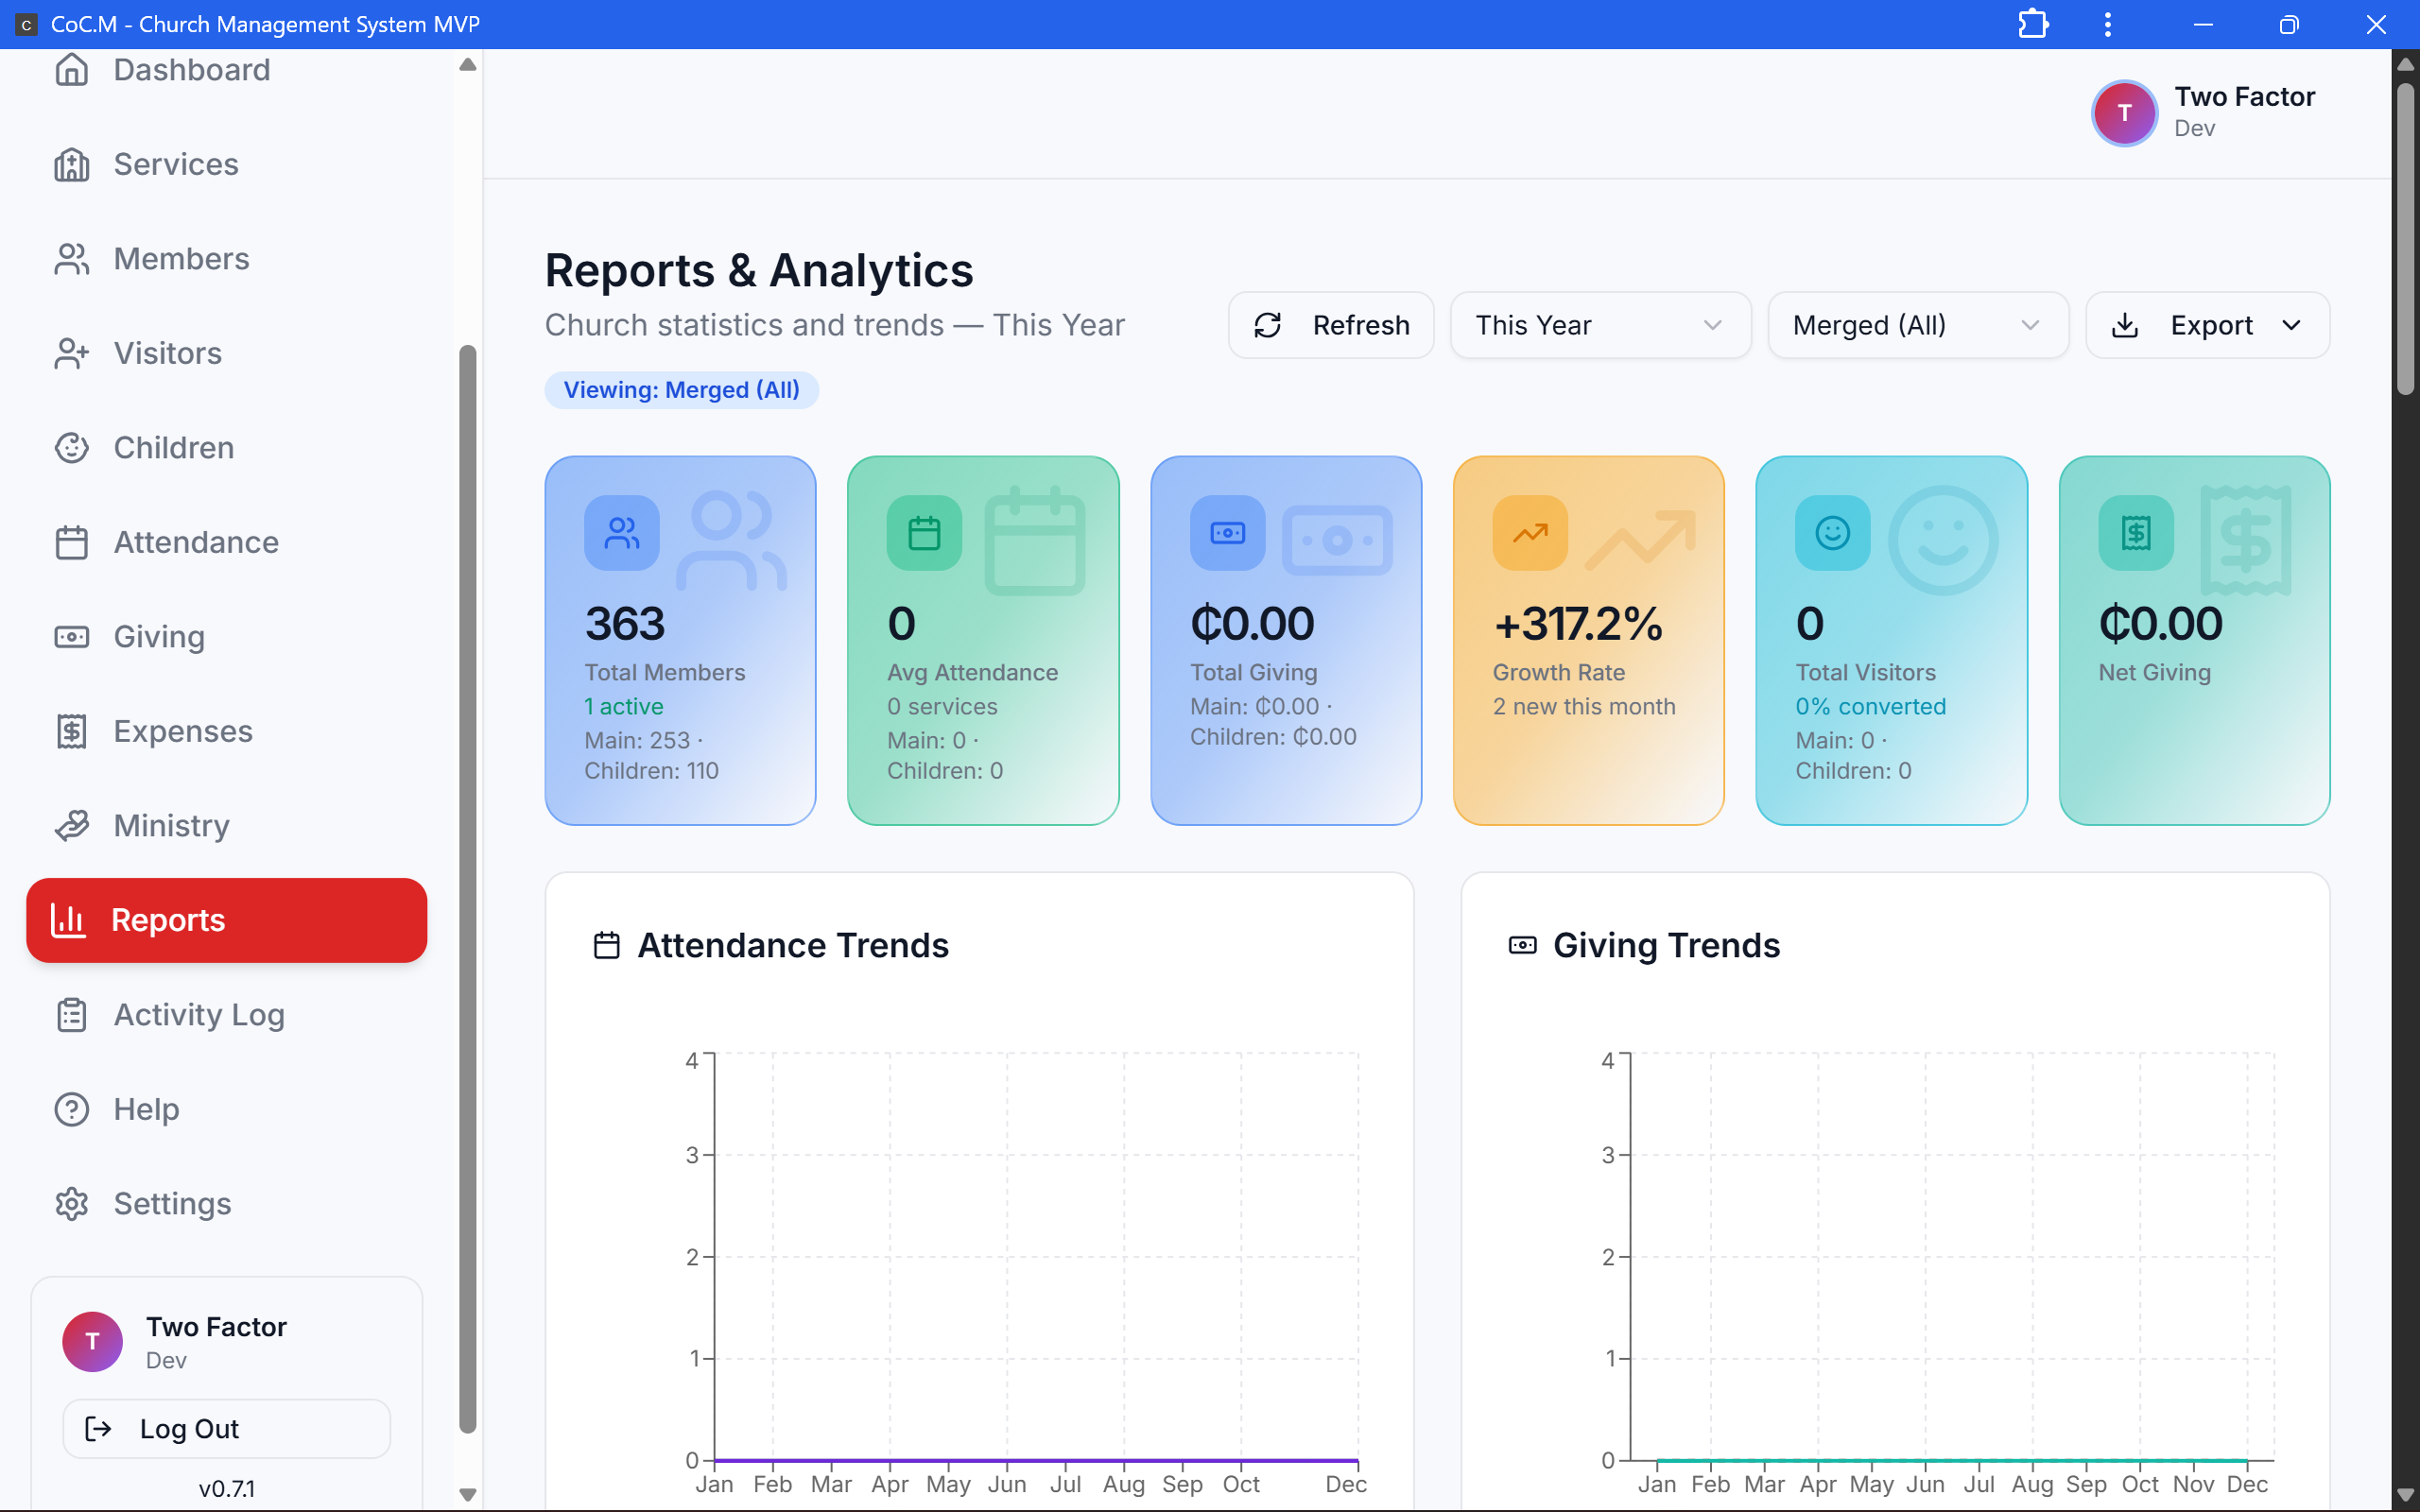This screenshot has height=1512, width=2420.
Task: Click the +317.2% Growth Rate value
Action: pyautogui.click(x=1578, y=624)
